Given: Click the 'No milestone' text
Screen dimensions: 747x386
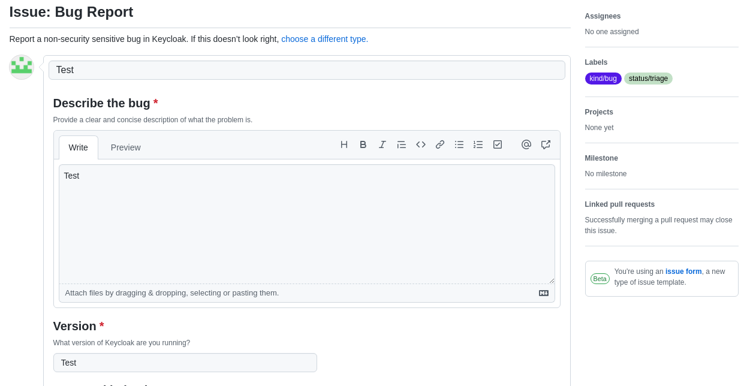Looking at the screenshot, I should click(606, 174).
